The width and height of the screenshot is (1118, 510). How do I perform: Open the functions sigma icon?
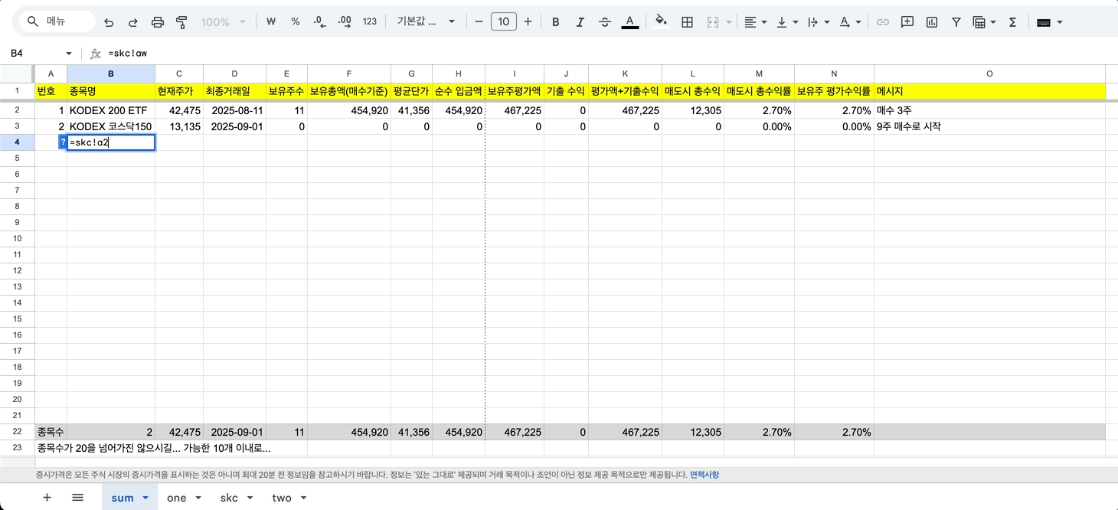coord(1012,22)
